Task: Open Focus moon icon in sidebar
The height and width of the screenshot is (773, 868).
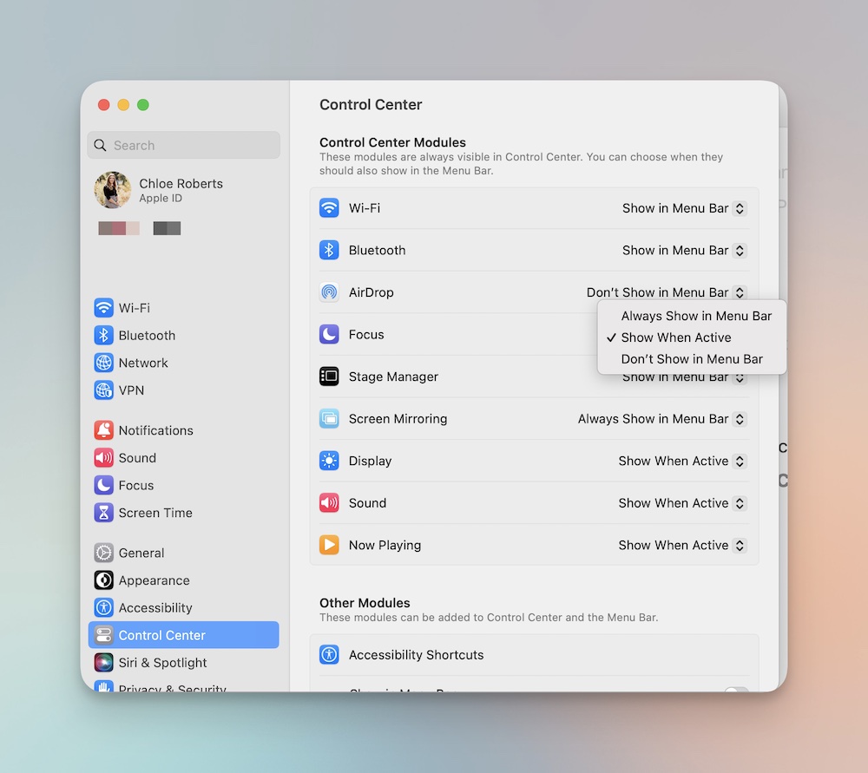Action: [103, 485]
